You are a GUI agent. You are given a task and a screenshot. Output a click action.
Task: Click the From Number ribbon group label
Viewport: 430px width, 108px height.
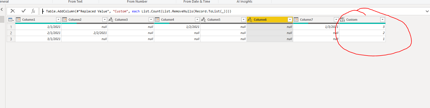(x=137, y=1)
